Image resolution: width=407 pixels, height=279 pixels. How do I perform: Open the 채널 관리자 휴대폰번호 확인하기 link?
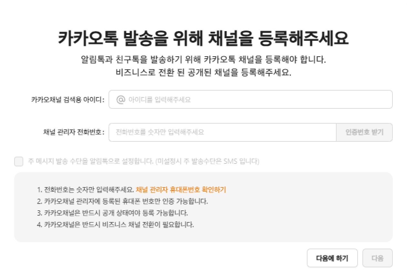tap(181, 190)
